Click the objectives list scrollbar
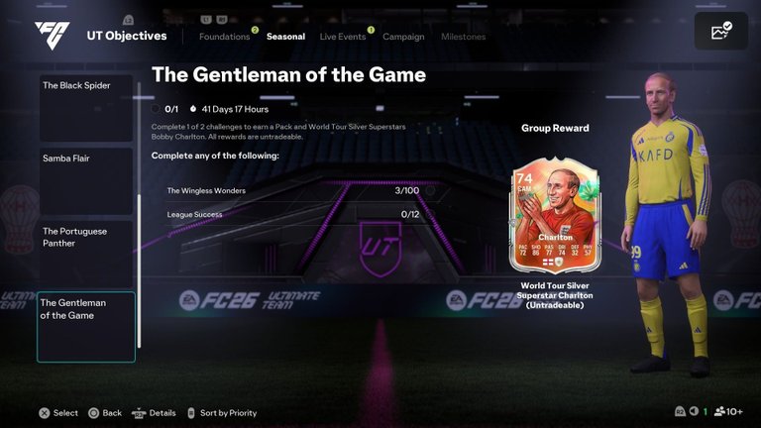This screenshot has height=428, width=761. (x=140, y=215)
